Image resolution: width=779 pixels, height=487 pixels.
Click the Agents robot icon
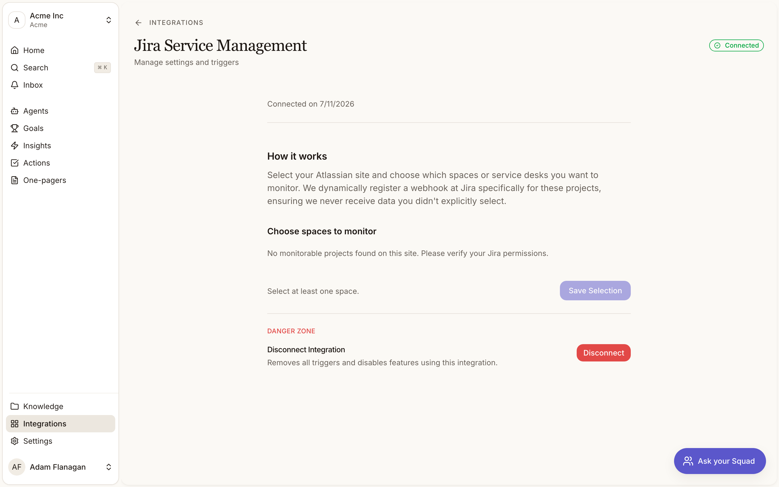click(15, 111)
